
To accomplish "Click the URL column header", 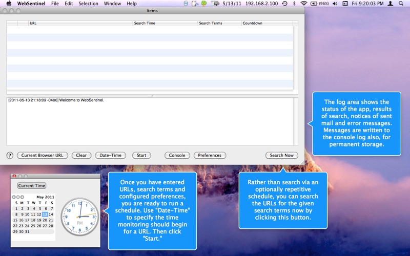I will pyautogui.click(x=80, y=23).
